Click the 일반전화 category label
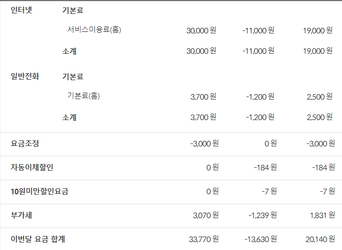The width and height of the screenshot is (342, 250). (x=25, y=76)
